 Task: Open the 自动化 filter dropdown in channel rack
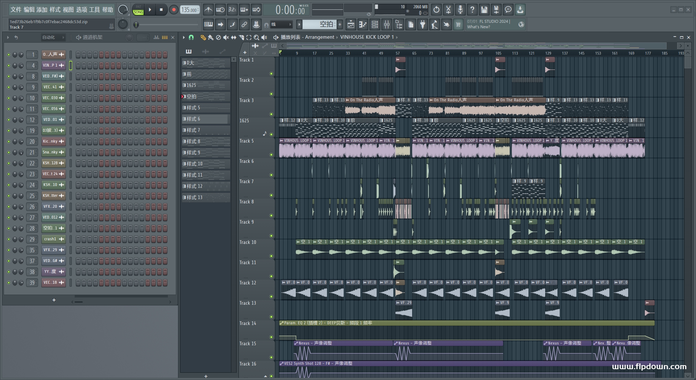53,37
